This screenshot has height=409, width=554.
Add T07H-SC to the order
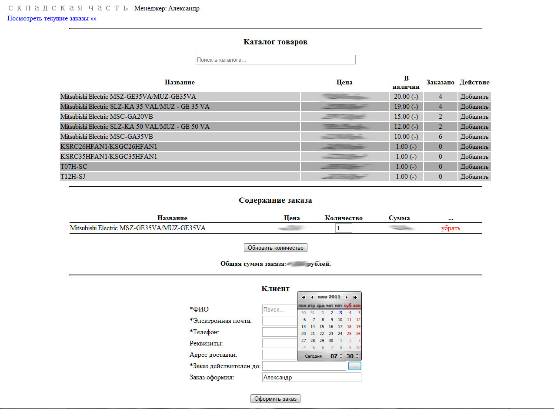click(x=474, y=167)
